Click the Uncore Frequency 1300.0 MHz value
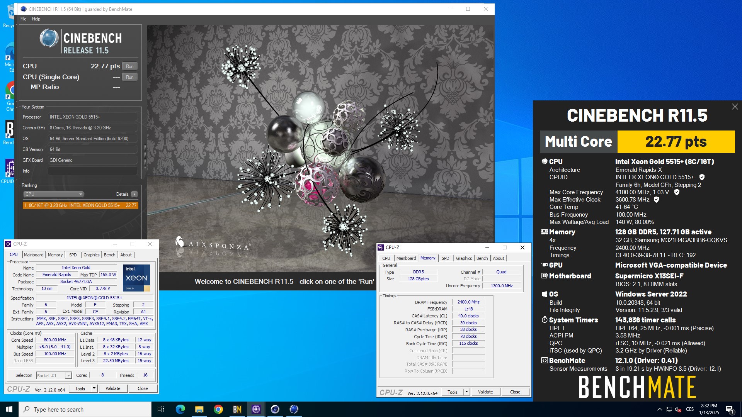Viewport: 742px width, 417px height. (x=502, y=286)
